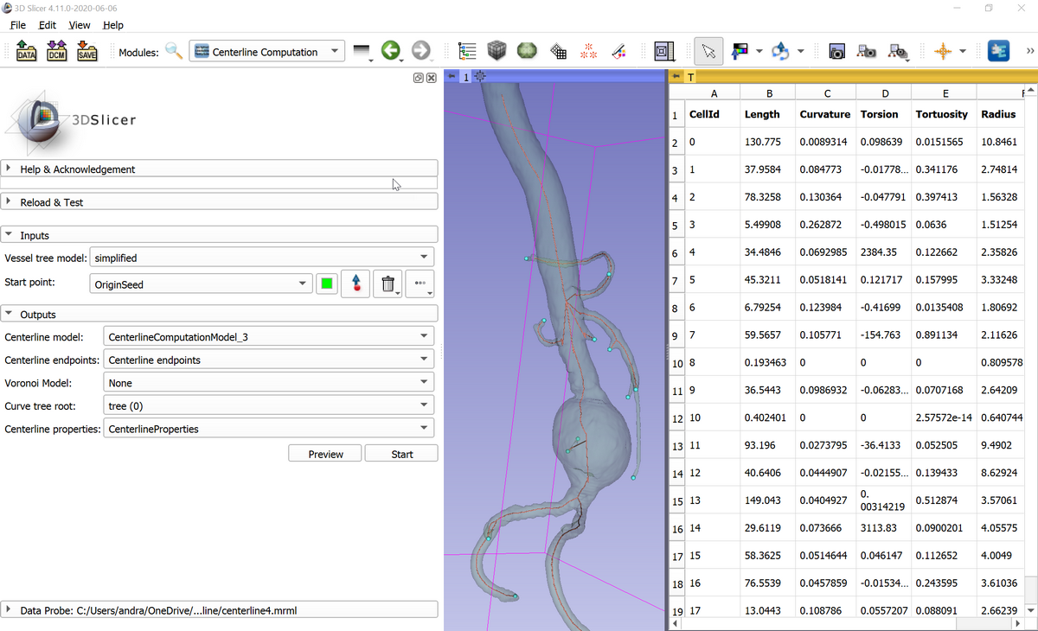Open the Vessel tree model dropdown
This screenshot has height=631, width=1038.
(261, 258)
